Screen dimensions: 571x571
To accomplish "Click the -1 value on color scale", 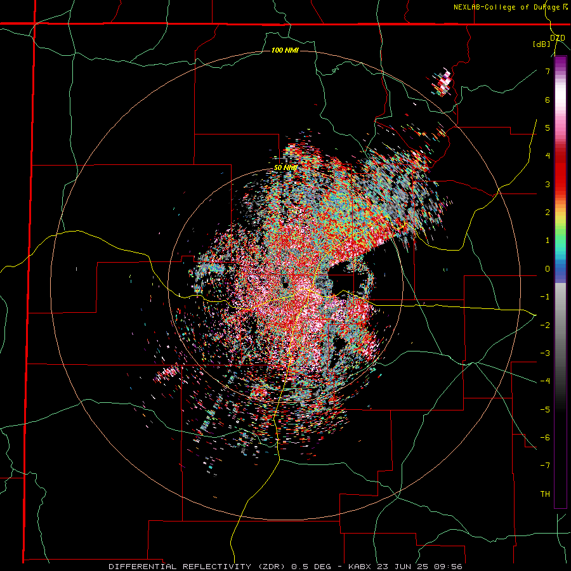I will click(x=545, y=297).
